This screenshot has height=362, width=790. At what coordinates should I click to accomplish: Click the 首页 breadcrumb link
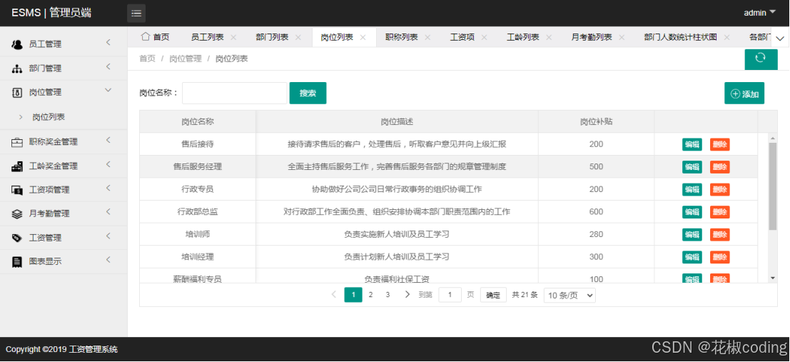point(147,59)
